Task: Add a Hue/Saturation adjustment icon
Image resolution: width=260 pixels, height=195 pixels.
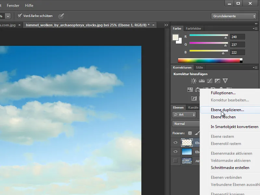Action: pyautogui.click(x=190, y=90)
